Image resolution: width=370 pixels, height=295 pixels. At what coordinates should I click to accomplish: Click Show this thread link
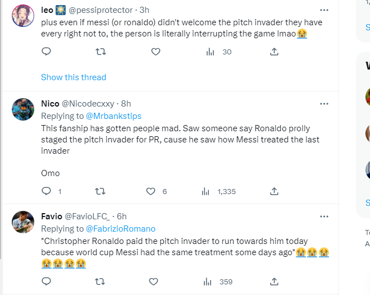74,77
